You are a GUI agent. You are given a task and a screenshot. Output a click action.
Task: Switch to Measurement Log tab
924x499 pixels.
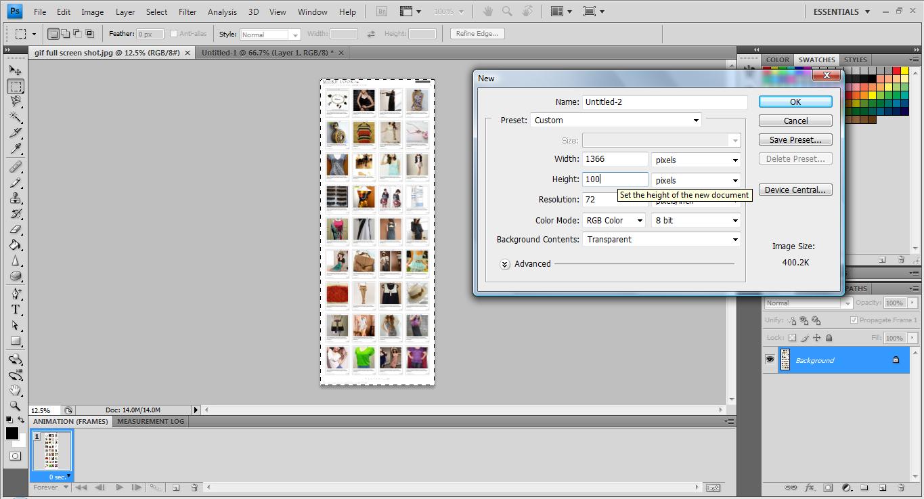(151, 421)
